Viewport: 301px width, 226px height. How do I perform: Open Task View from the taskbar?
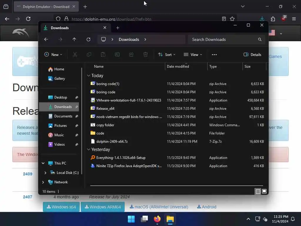(144, 219)
